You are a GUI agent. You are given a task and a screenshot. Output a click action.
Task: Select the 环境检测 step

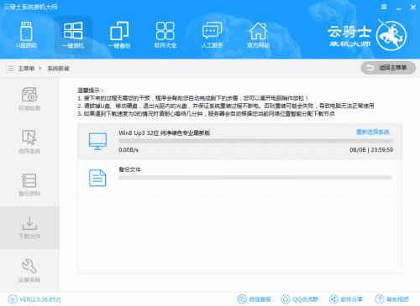click(x=29, y=99)
